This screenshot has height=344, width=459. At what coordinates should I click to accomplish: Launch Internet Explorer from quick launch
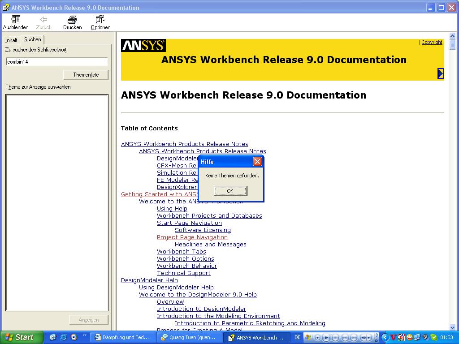[x=64, y=337]
